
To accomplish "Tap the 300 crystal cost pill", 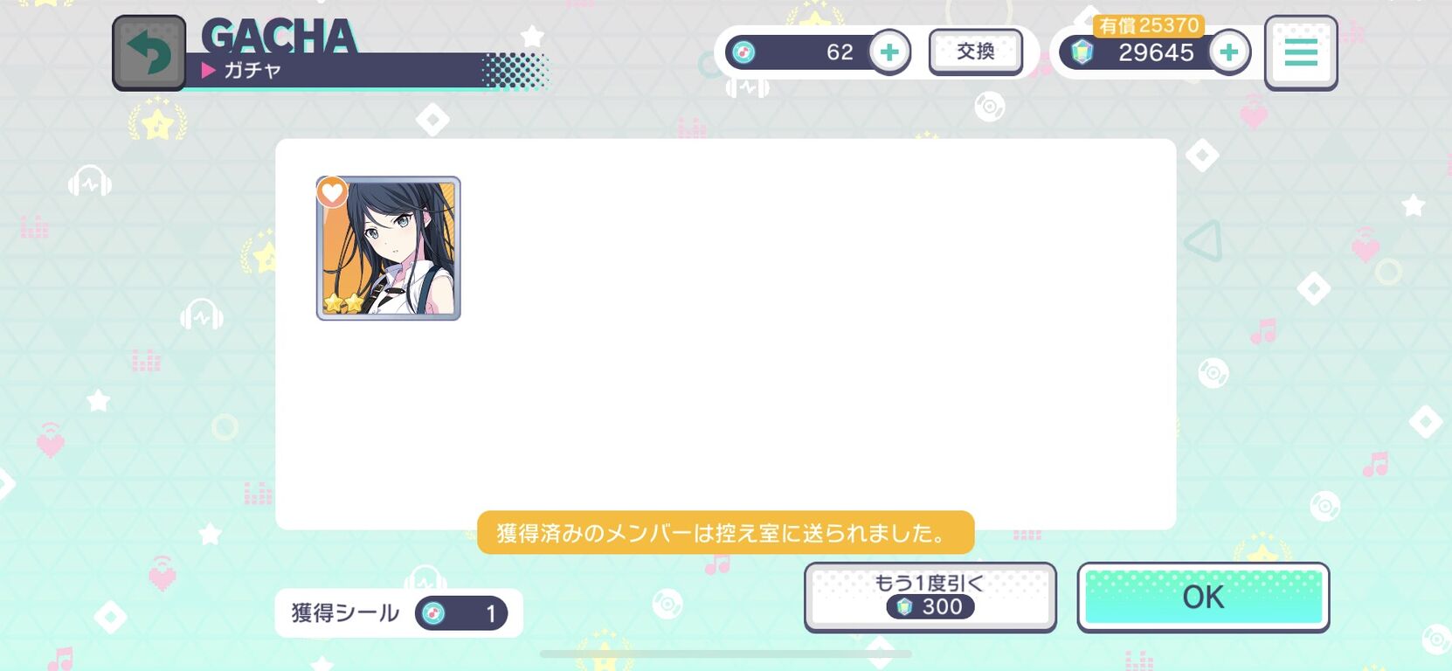I will (930, 606).
